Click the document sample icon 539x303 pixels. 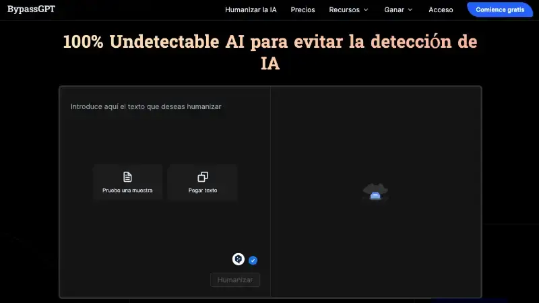pos(127,177)
